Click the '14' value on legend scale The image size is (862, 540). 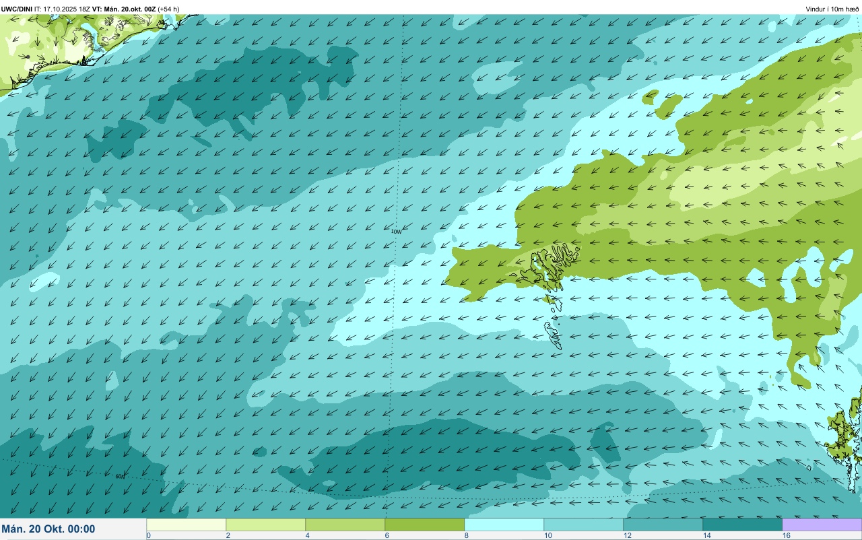(x=706, y=535)
